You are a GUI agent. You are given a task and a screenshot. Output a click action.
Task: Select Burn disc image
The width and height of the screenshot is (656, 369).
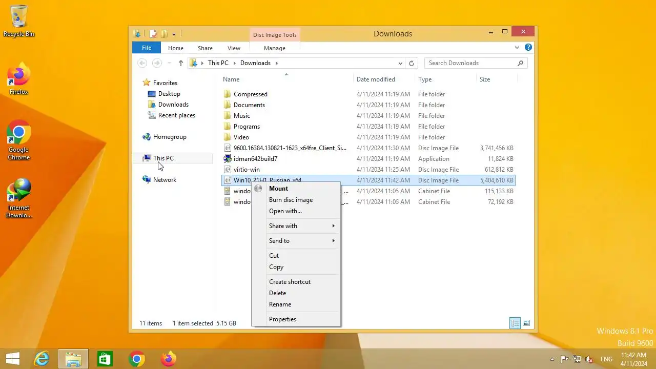tap(296, 200)
